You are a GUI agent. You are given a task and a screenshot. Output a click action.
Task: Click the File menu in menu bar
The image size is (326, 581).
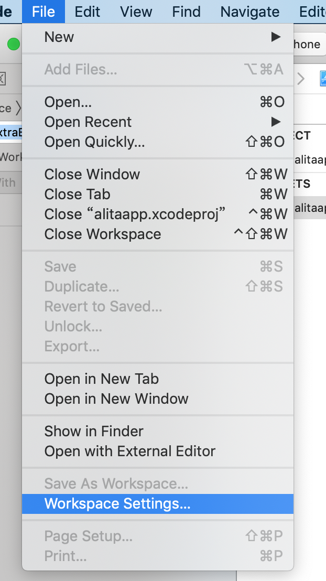point(44,12)
